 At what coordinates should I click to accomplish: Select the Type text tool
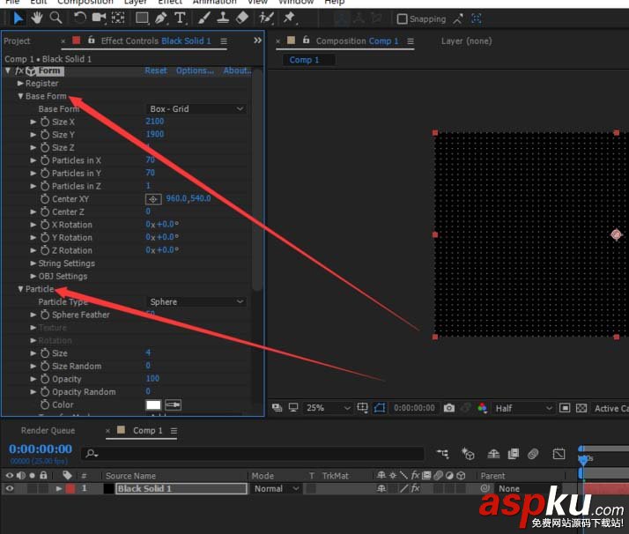point(180,18)
